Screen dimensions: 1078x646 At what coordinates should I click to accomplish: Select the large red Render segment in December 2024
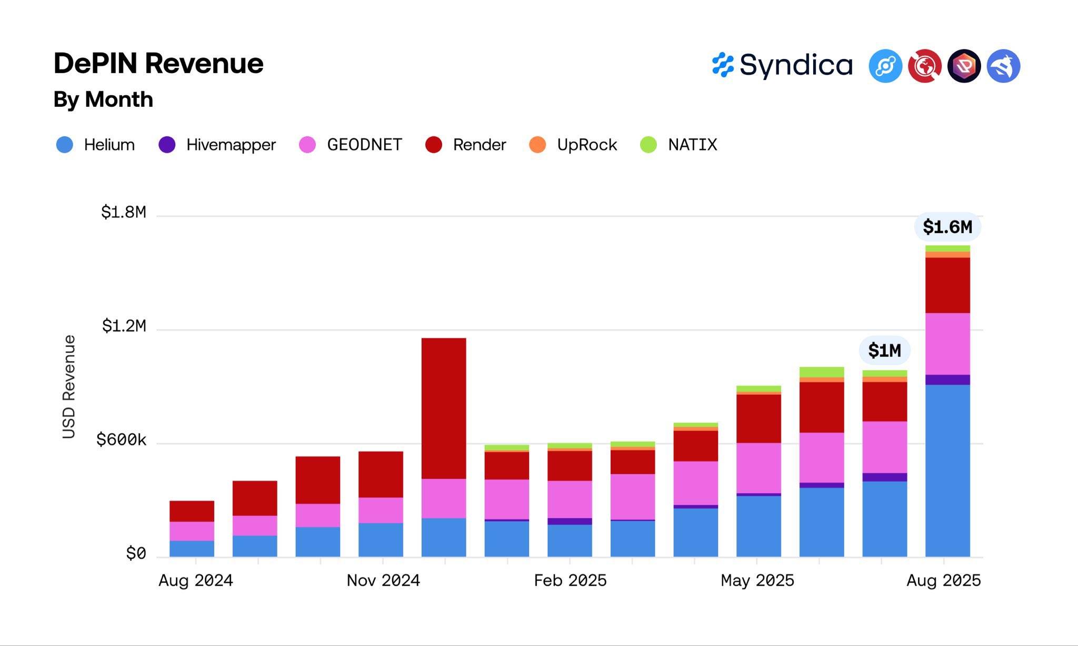(444, 408)
